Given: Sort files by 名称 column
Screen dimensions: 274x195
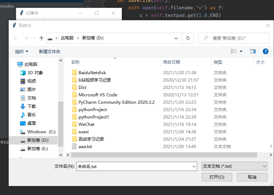Looking at the screenshot, I should pyautogui.click(x=75, y=62).
